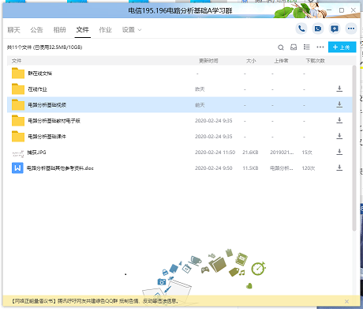Download the 捕获.JPG file
Image resolution: width=363 pixels, height=309 pixels.
[339, 152]
